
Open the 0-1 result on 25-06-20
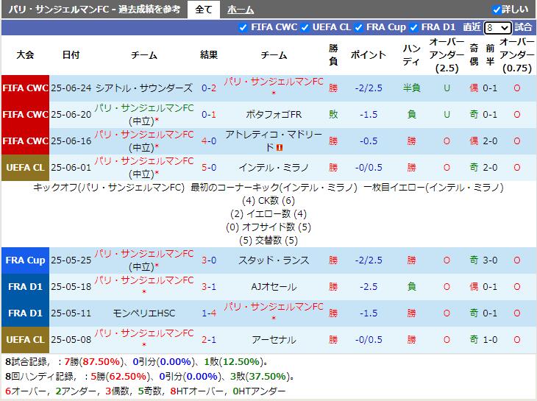(209, 114)
